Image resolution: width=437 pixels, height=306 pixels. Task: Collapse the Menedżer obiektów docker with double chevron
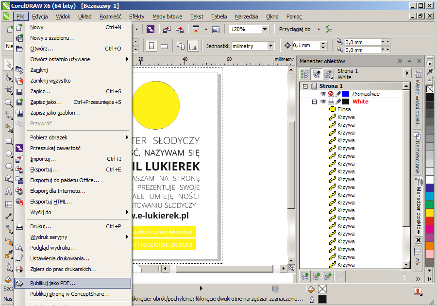[400, 61]
